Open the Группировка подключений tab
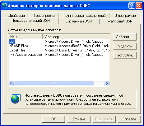This screenshot has height=126, width=144. point(85,16)
